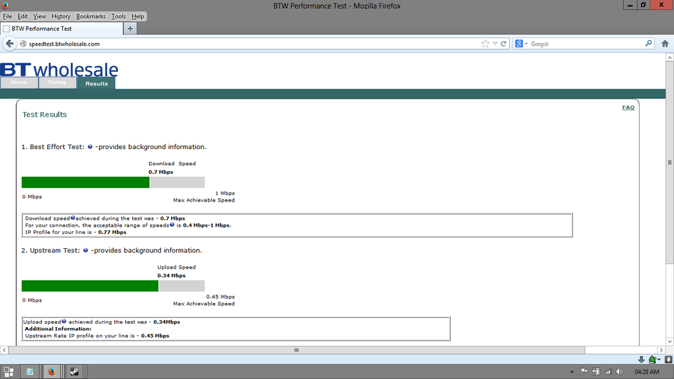Click the 04:28 AM taskbar clock
This screenshot has height=379, width=674.
[x=647, y=372]
